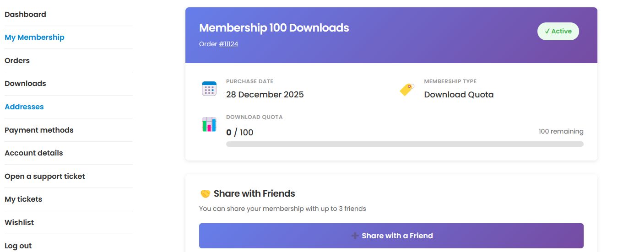
Task: Click the plus icon on the share button
Action: pyautogui.click(x=355, y=236)
